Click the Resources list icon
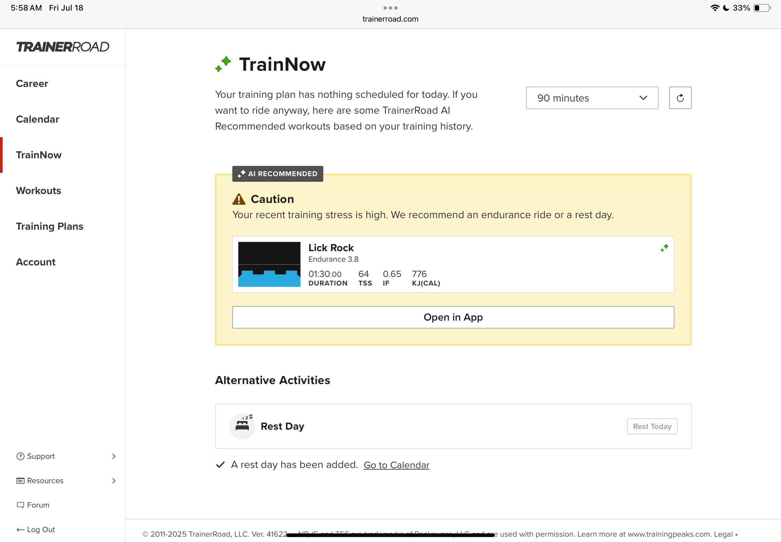The image size is (781, 542). (21, 481)
